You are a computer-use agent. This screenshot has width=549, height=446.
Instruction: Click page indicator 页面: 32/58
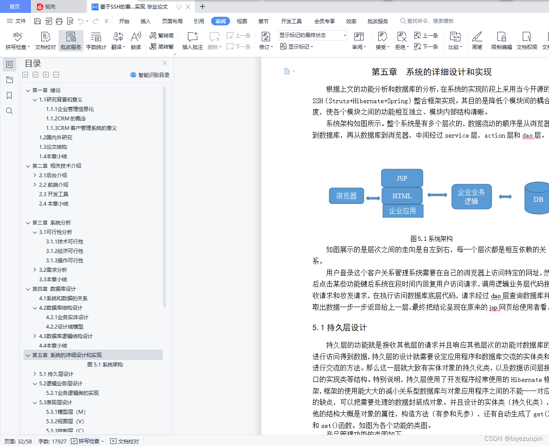pos(18,441)
